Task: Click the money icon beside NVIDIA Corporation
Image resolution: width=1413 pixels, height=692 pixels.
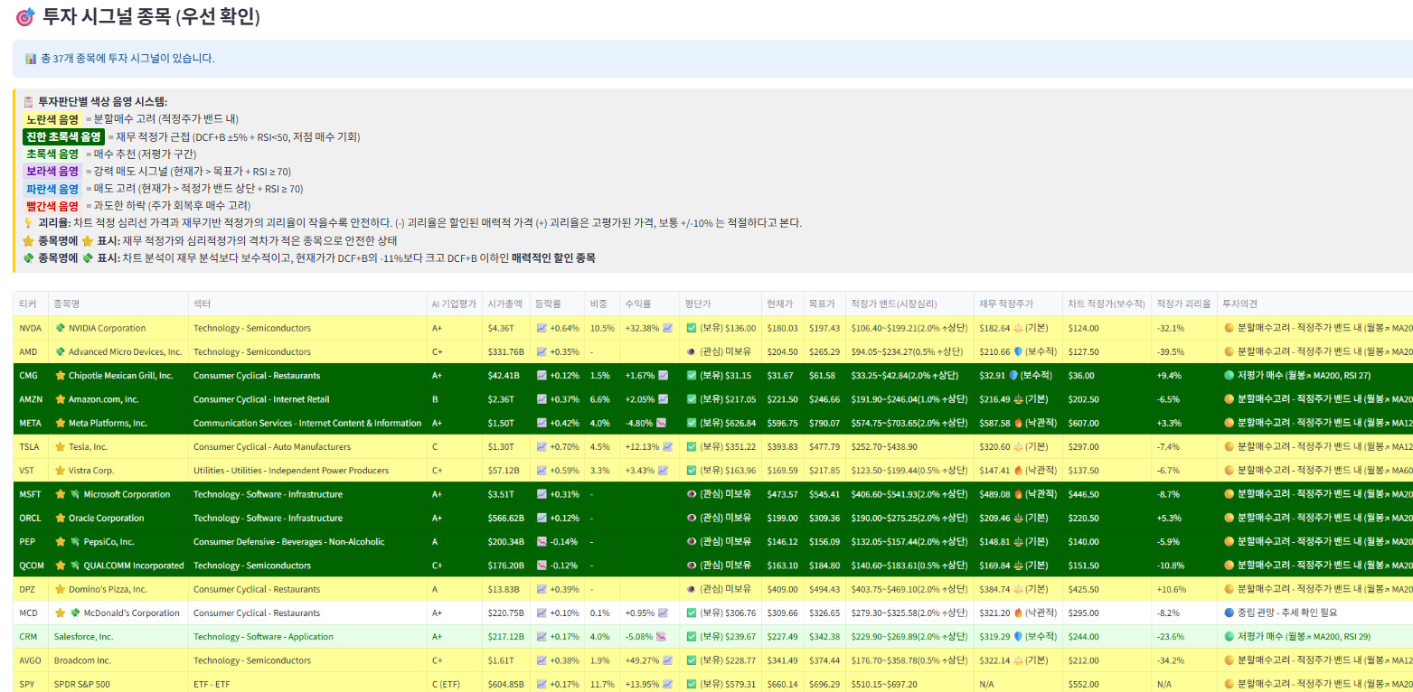Action: coord(60,328)
